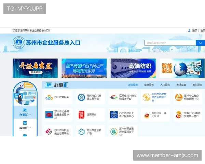Click the 登录 link
Image resolution: width=205 pixels, height=164 pixels.
194,30
